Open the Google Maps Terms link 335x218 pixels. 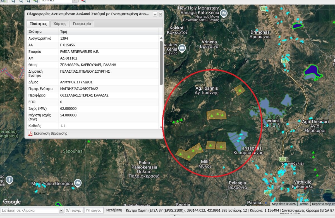(x=304, y=204)
